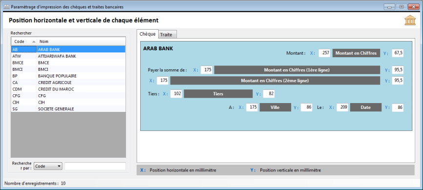Click the Montant en Chiffres (2ème ligne) block
This screenshot has height=190, width=423.
[x=275, y=81]
